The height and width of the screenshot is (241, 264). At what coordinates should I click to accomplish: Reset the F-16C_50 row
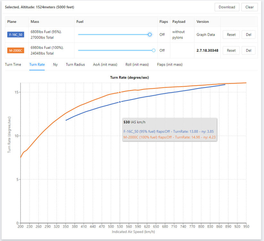231,35
